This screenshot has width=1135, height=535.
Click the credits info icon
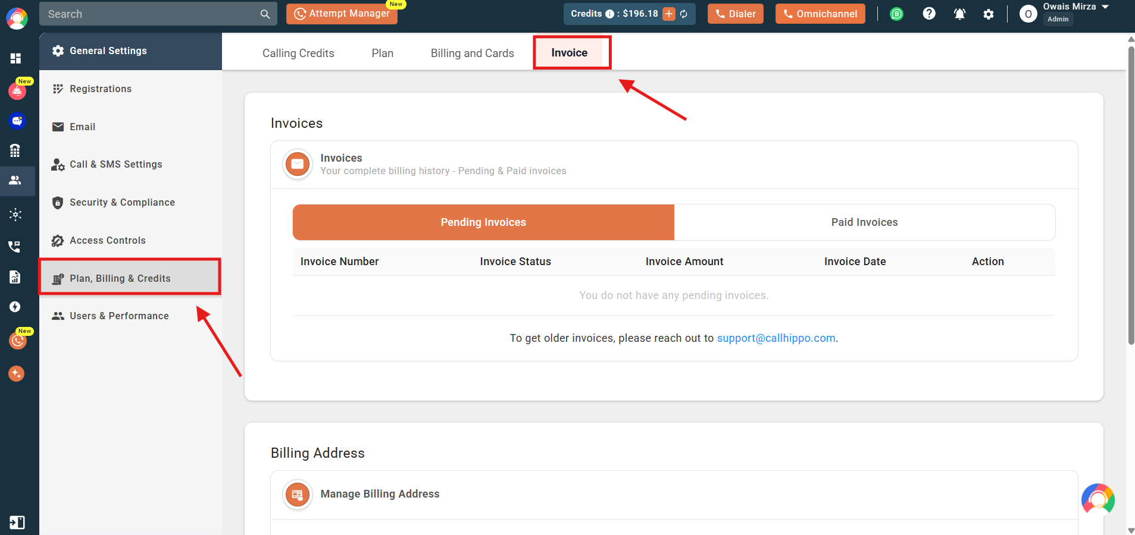(609, 14)
